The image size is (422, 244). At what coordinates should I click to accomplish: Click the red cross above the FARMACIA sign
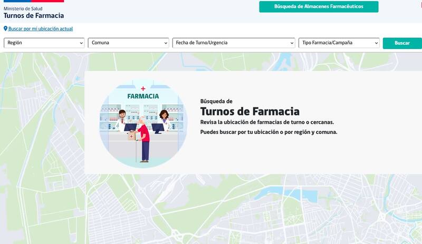point(142,89)
